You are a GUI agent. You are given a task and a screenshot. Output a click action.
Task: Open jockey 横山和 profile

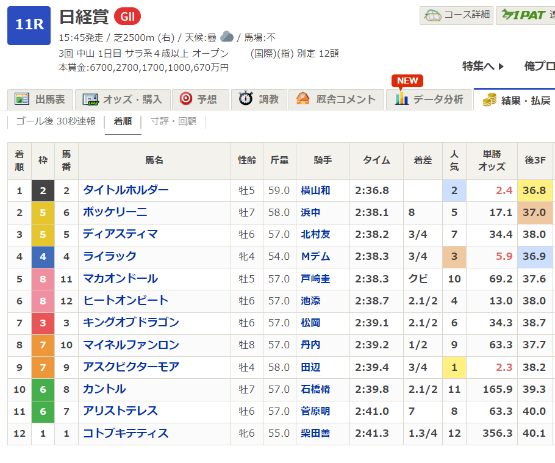(x=315, y=190)
